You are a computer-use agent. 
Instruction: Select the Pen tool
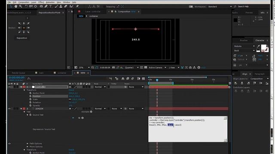pyautogui.click(x=46, y=6)
